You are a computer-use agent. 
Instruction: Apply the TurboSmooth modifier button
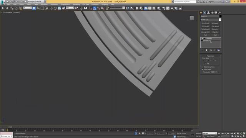point(205,29)
